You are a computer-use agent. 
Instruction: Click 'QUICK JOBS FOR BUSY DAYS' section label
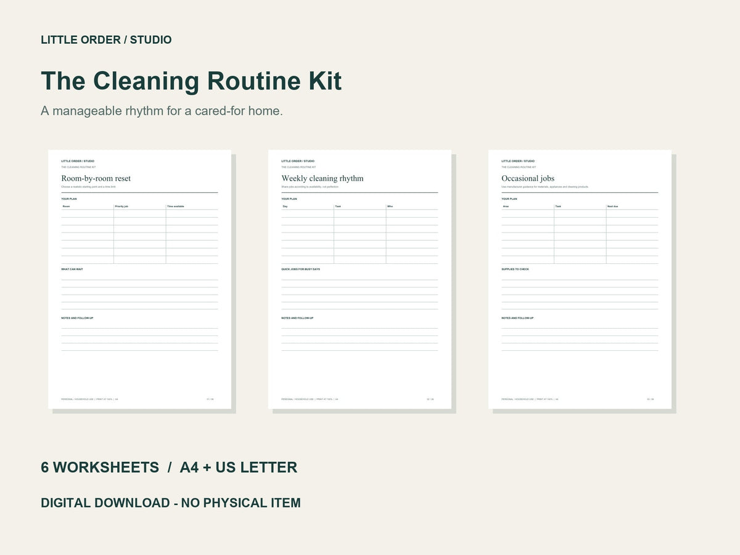300,269
